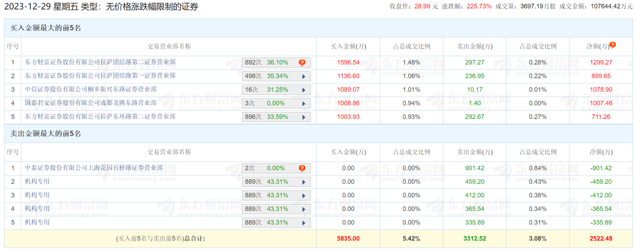Click the help icon beside 2次 0.00%
Screen dimensions: 635x249
[302, 168]
